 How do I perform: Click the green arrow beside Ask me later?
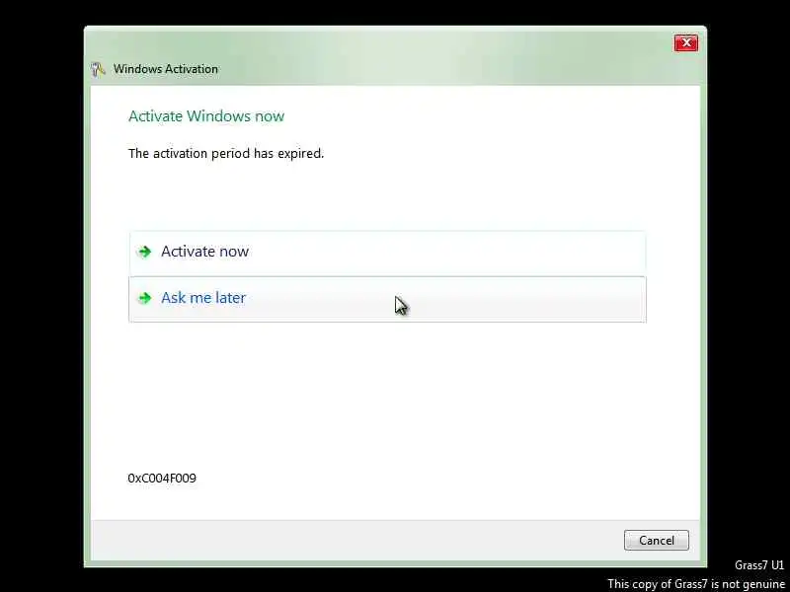click(x=145, y=298)
